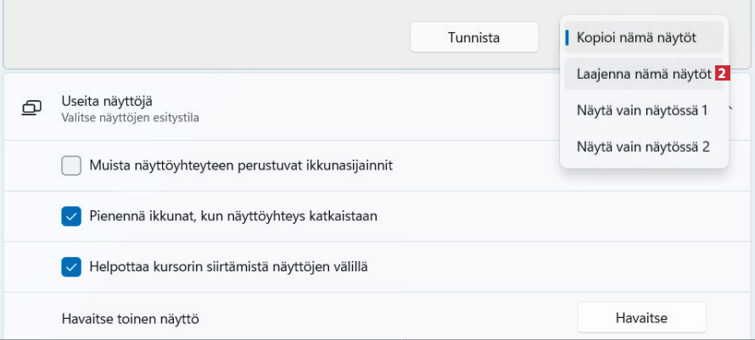Disable Helpottaa kursorin siirtämistä näyttöjen välillä
This screenshot has width=755, height=340.
click(x=71, y=267)
